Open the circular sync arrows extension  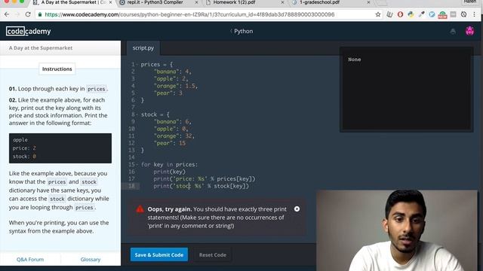coord(463,14)
